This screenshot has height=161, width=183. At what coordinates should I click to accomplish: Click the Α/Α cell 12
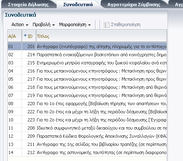click(x=15, y=136)
